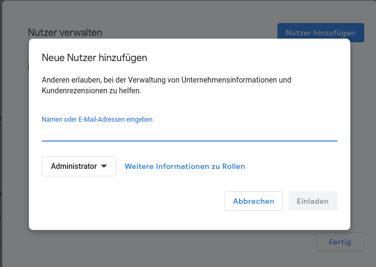The width and height of the screenshot is (376, 267).
Task: Click the dialog description starting with 'Anderen erlauben'
Action: point(166,80)
